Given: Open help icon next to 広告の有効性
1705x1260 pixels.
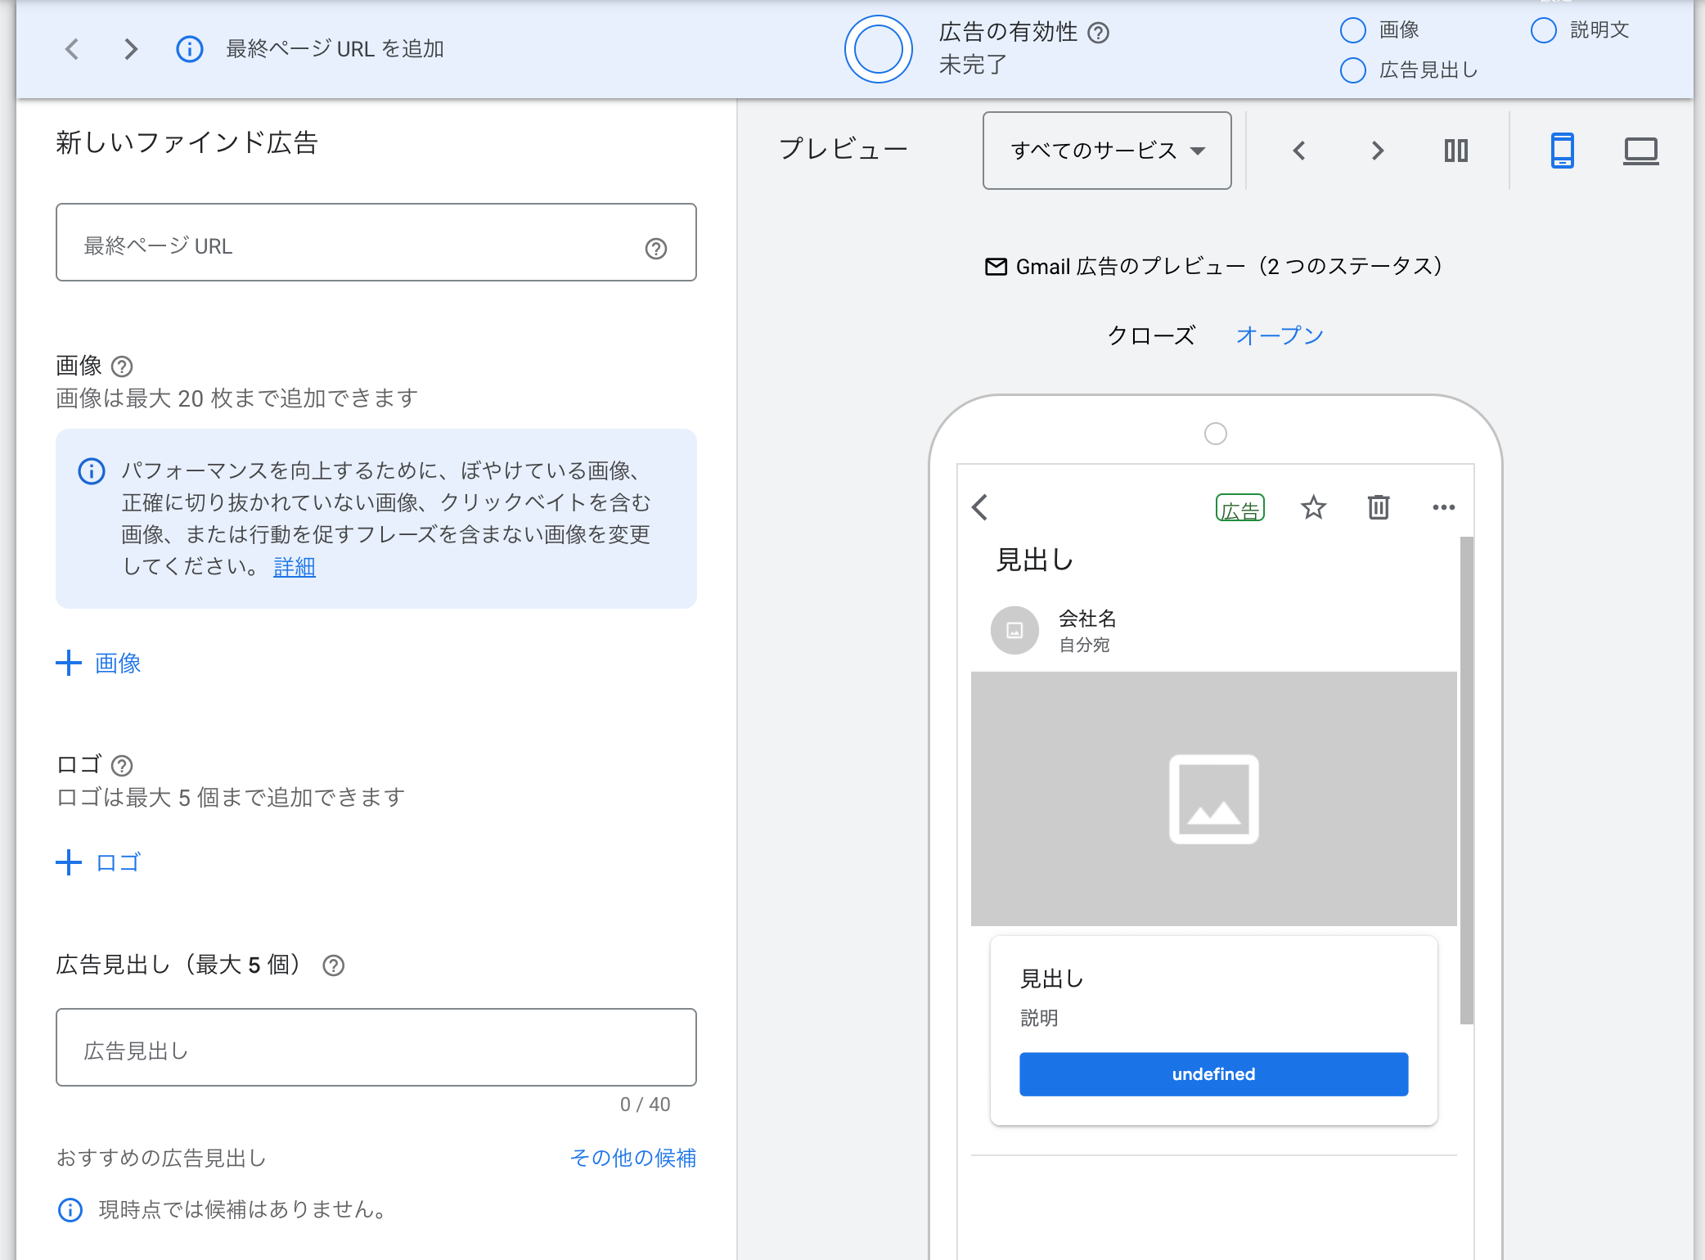Looking at the screenshot, I should pyautogui.click(x=1098, y=33).
